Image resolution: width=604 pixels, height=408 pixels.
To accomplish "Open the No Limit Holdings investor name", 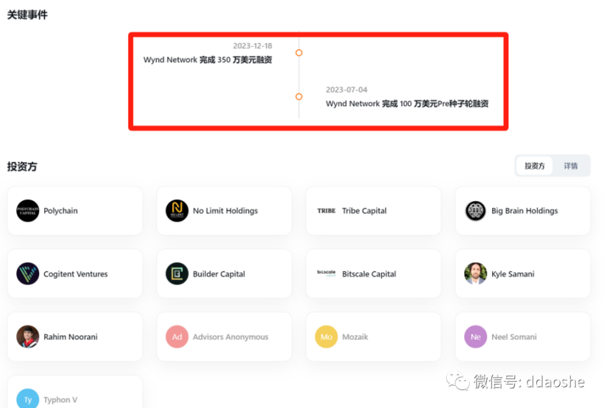I will pos(226,211).
